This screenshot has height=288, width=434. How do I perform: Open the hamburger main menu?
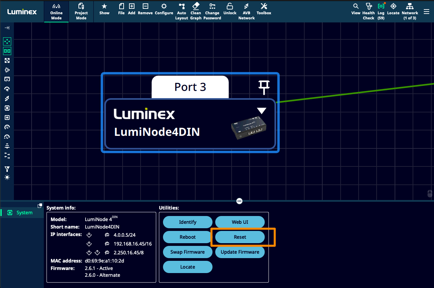pos(427,12)
